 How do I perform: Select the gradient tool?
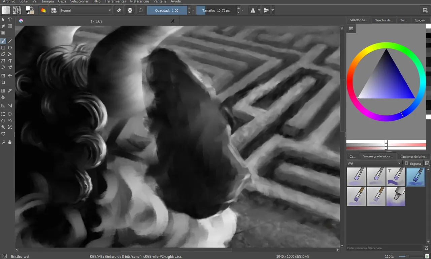tap(3, 91)
